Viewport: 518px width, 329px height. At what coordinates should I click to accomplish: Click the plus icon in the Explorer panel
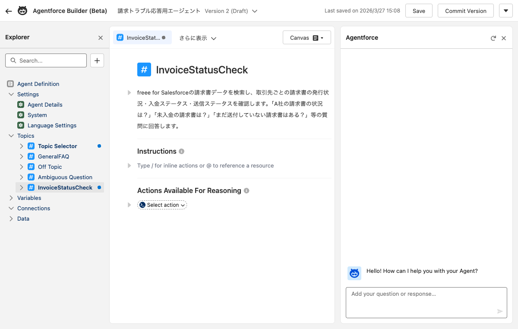[x=97, y=60]
